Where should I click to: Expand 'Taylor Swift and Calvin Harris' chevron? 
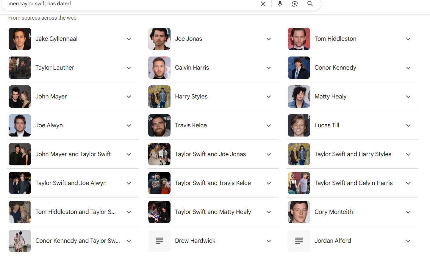[x=408, y=183]
